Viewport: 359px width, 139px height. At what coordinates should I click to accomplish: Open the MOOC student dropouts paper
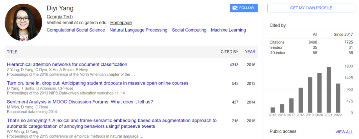(x=97, y=83)
